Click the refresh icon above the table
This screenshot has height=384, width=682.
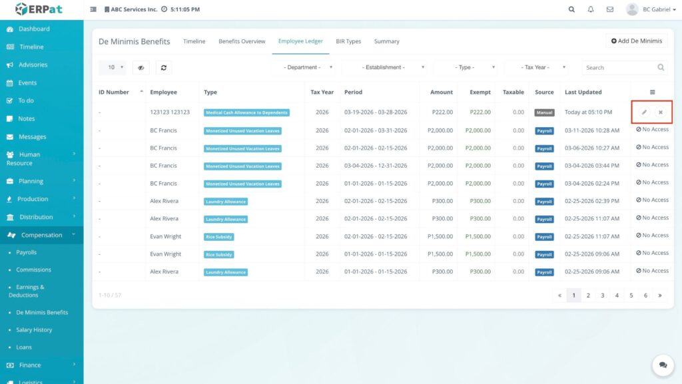point(164,67)
